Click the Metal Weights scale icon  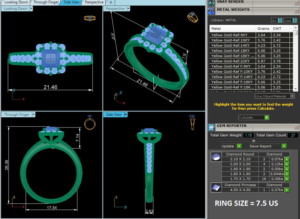point(211,11)
